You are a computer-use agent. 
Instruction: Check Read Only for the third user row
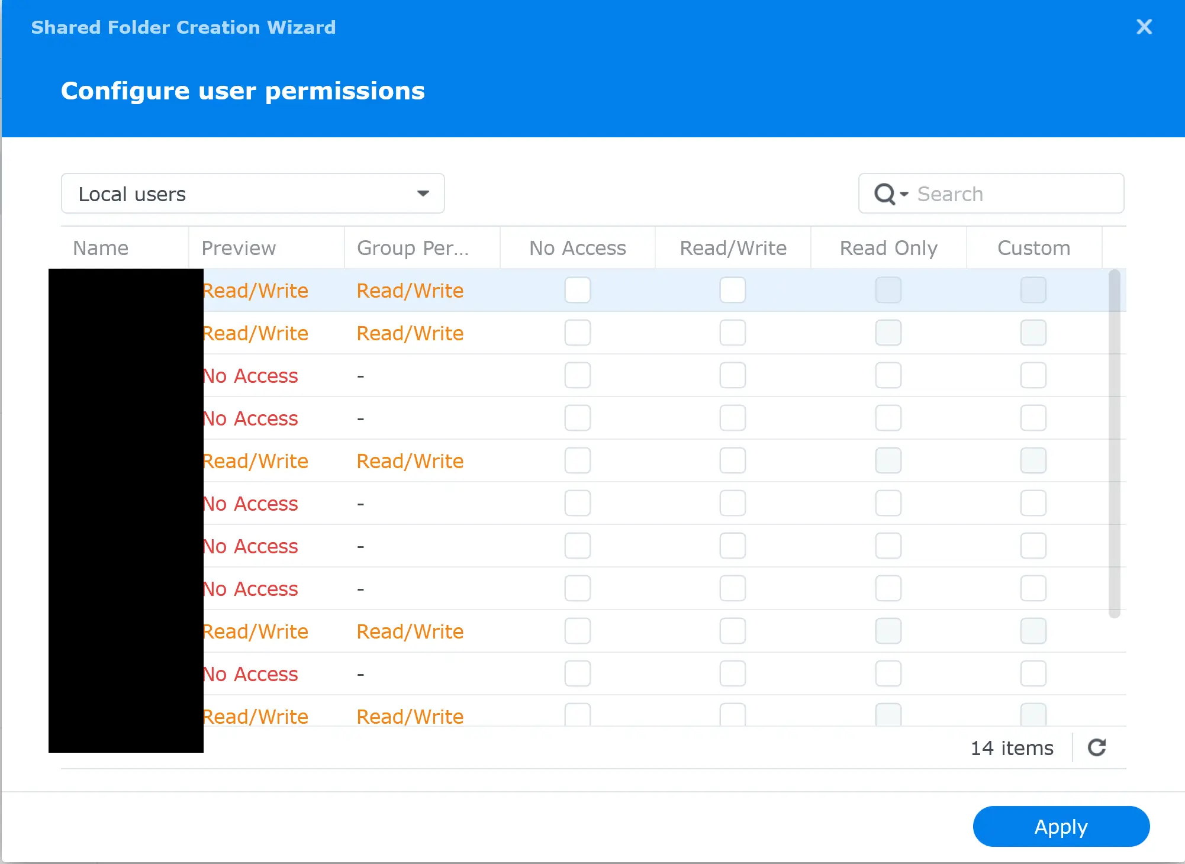pos(888,375)
